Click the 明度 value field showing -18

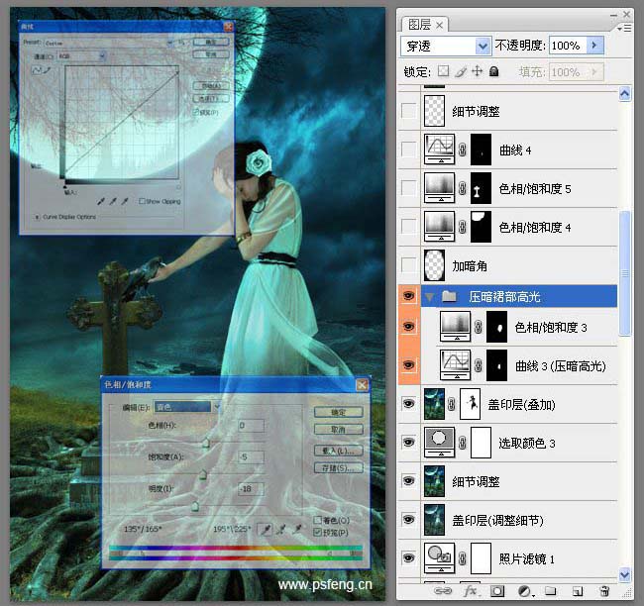point(251,488)
